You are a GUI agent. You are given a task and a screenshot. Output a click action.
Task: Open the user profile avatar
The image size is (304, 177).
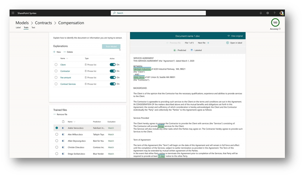pos(281,13)
